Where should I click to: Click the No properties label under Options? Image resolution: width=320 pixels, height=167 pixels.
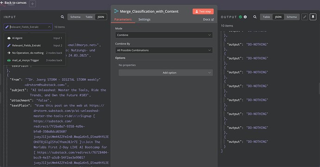[127, 65]
